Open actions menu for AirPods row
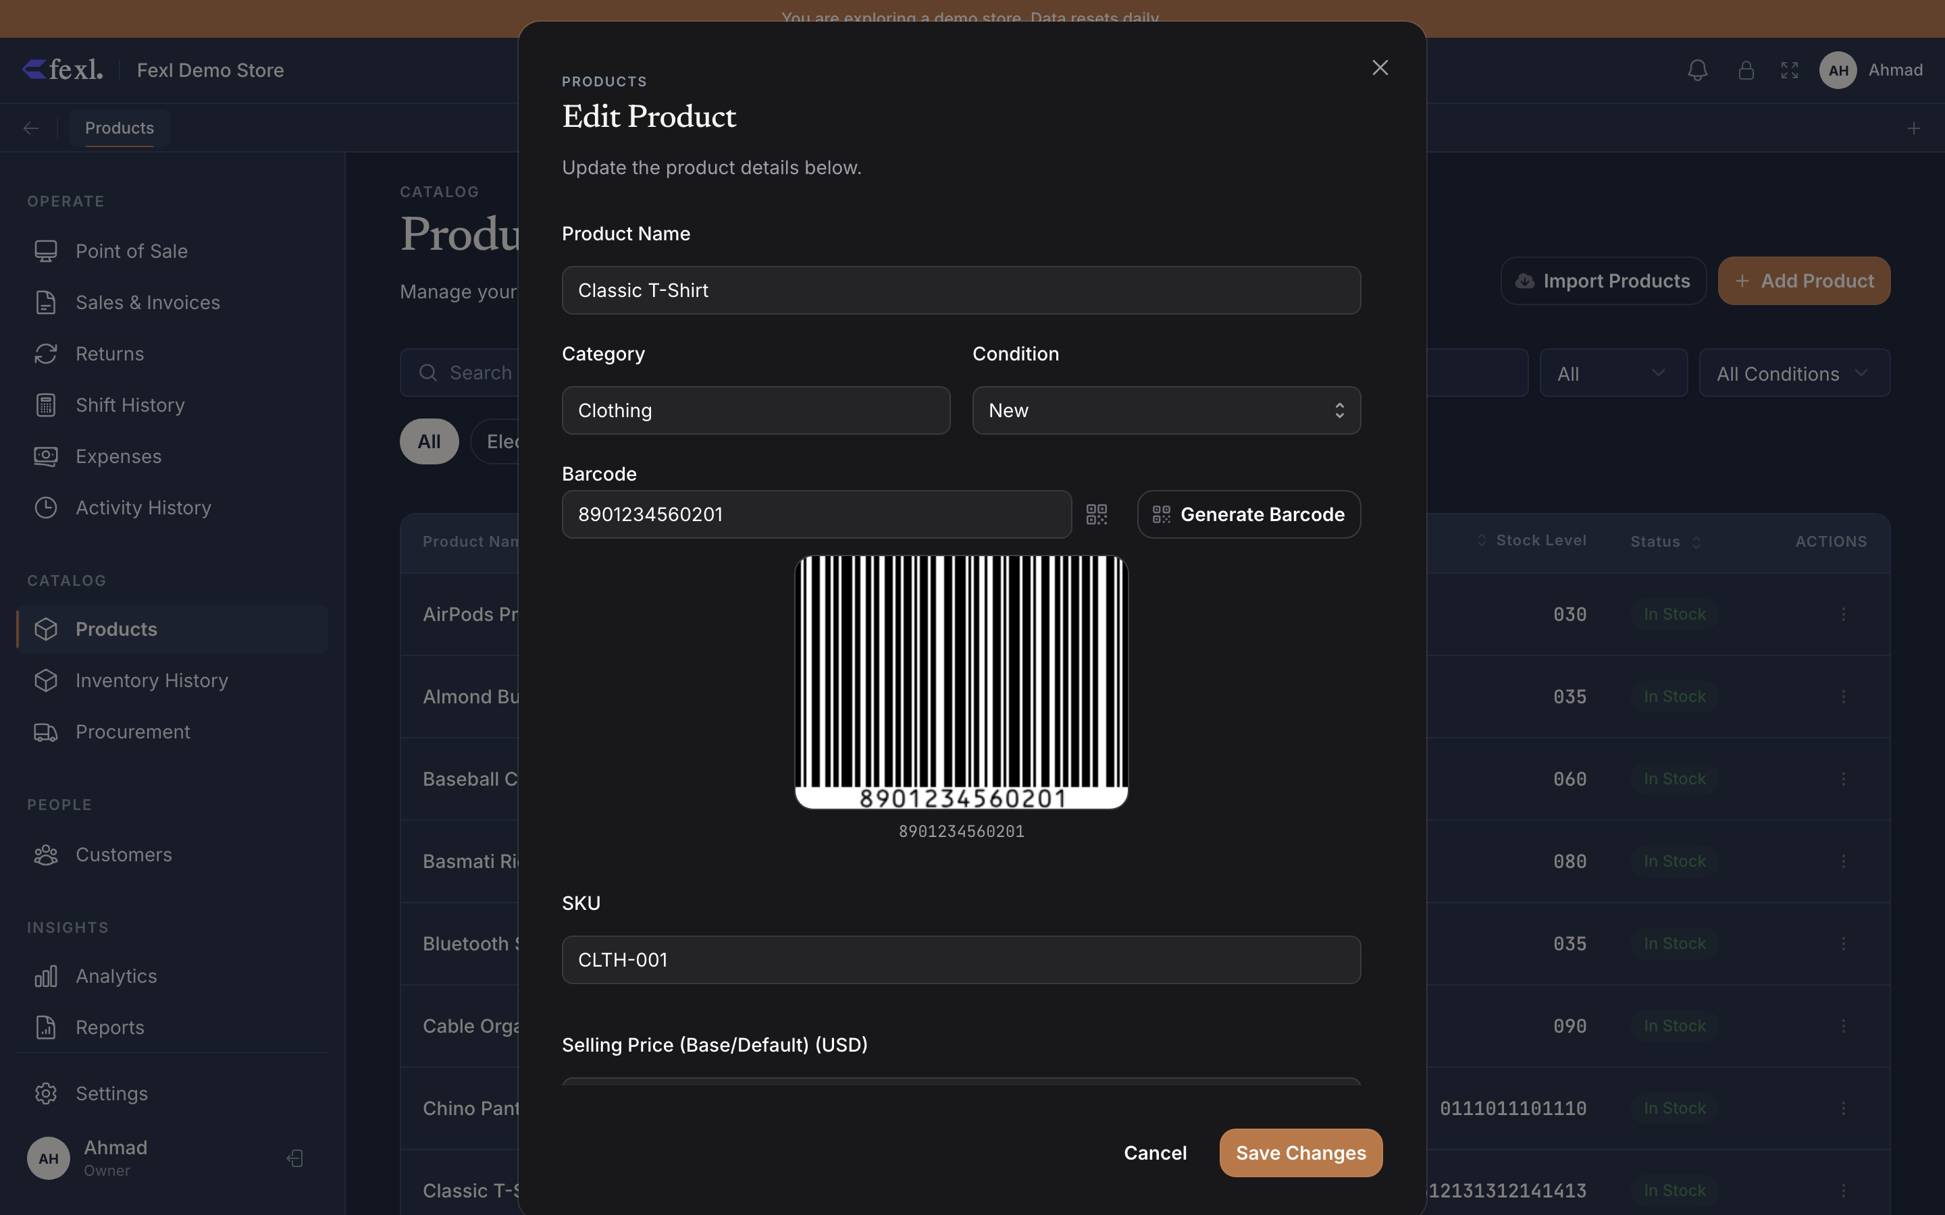1945x1215 pixels. coord(1843,614)
